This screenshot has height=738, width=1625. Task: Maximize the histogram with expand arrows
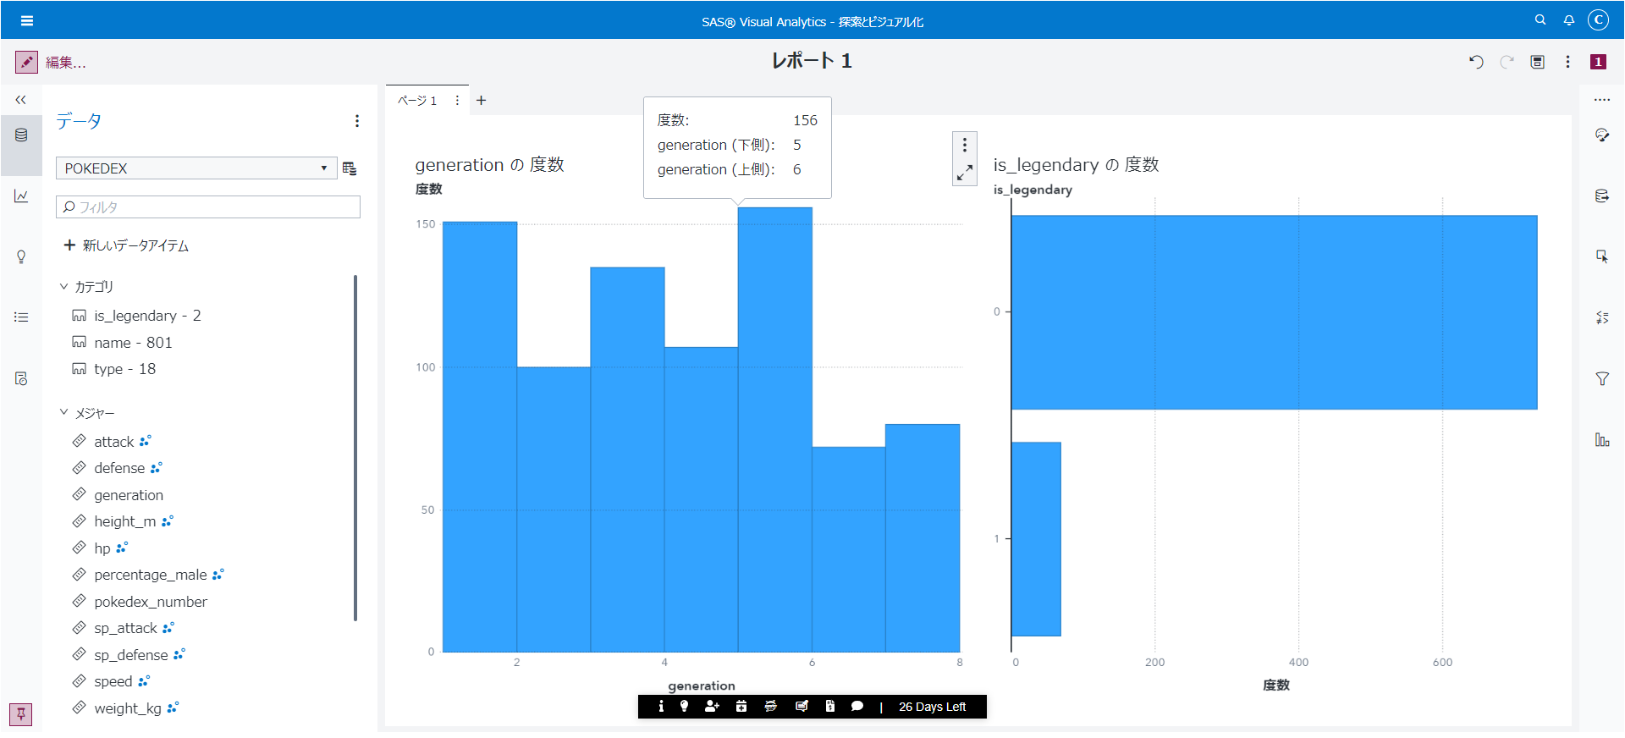pos(965,173)
